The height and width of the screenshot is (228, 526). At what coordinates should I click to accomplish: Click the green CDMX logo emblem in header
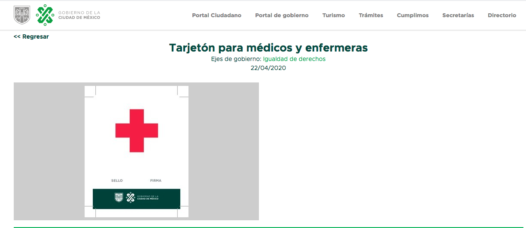45,15
